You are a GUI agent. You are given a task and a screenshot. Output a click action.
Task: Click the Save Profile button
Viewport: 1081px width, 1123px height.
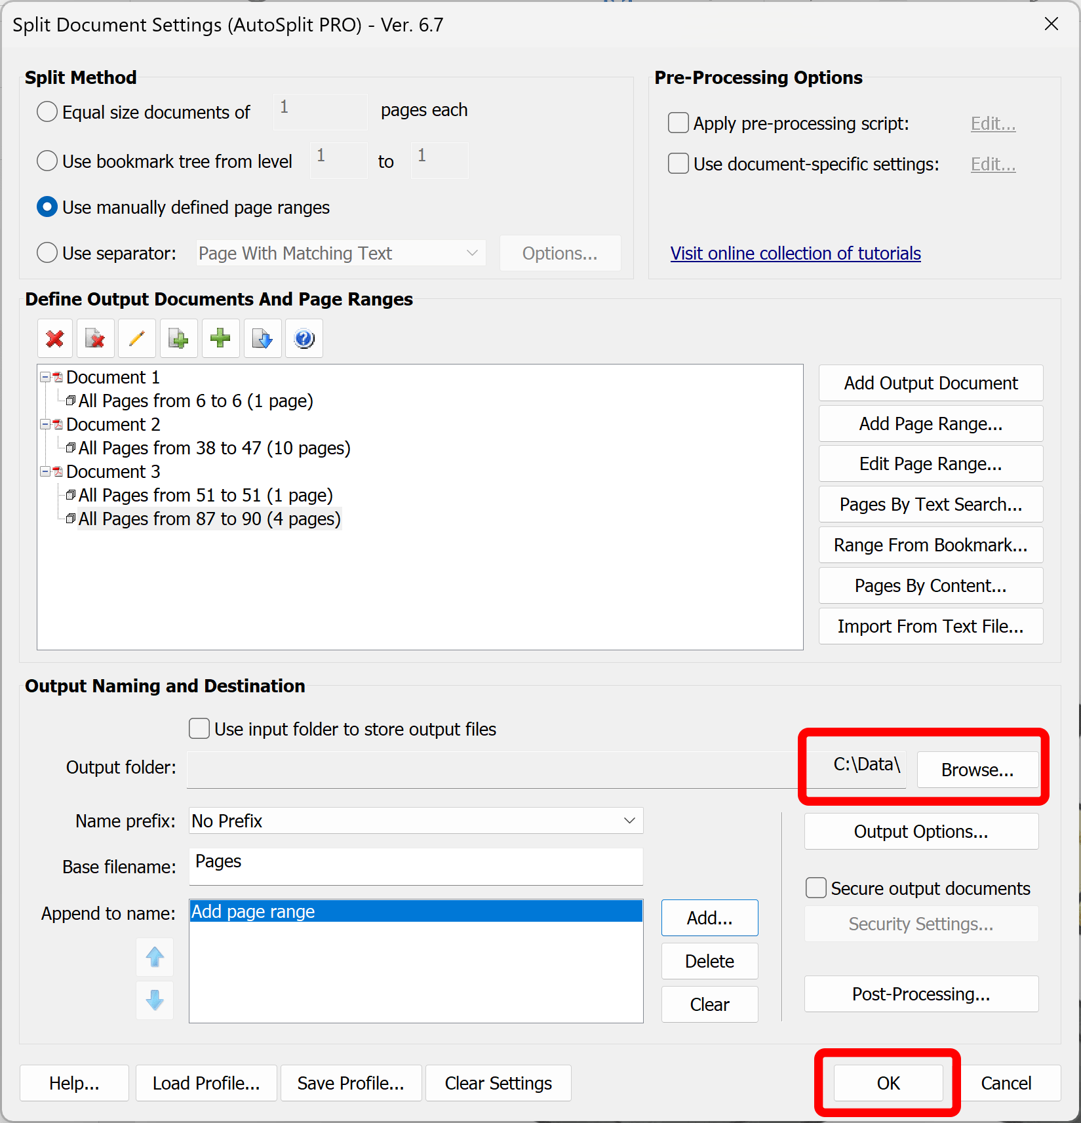click(x=351, y=1083)
